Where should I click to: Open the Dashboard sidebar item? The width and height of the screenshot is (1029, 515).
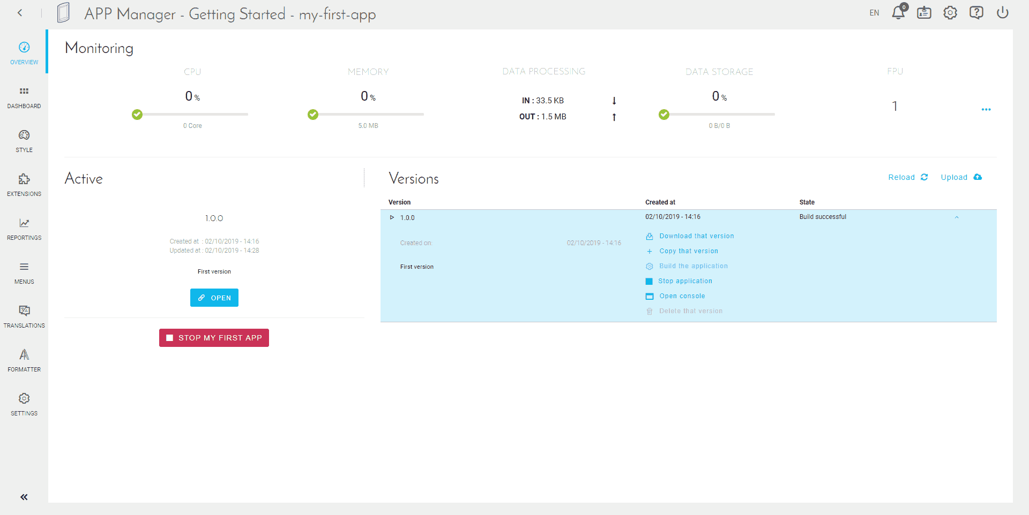(x=24, y=96)
